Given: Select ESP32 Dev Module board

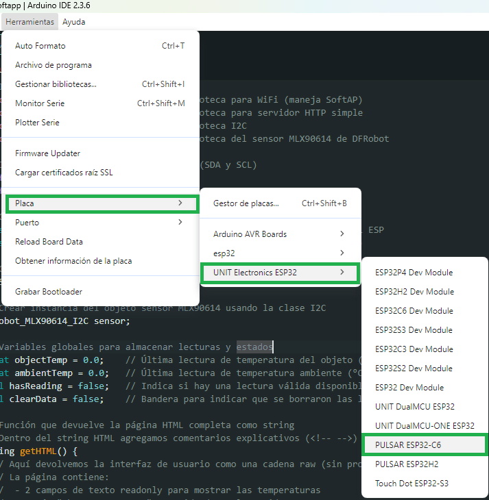Looking at the screenshot, I should (425, 388).
